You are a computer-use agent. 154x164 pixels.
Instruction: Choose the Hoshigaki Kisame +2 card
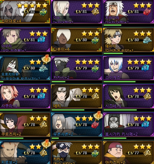pyautogui.click(x=128, y=125)
